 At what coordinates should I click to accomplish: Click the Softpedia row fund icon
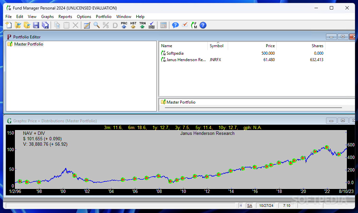click(163, 53)
